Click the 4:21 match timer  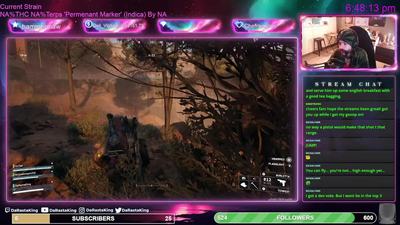pyautogui.click(x=152, y=55)
